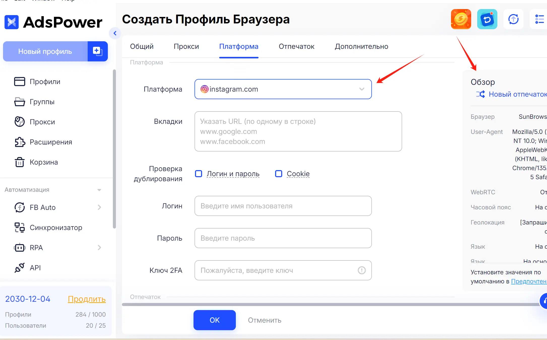This screenshot has width=547, height=340.
Task: Switch to the Дополнительно tab
Action: (362, 47)
